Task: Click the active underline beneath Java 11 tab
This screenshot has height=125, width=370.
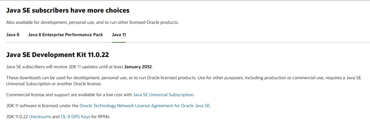Action: (x=119, y=42)
